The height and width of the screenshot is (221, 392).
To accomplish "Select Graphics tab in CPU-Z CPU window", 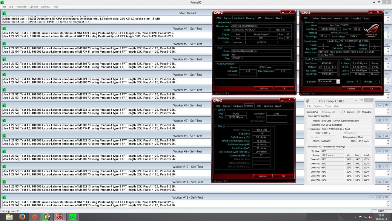I will [357, 18].
